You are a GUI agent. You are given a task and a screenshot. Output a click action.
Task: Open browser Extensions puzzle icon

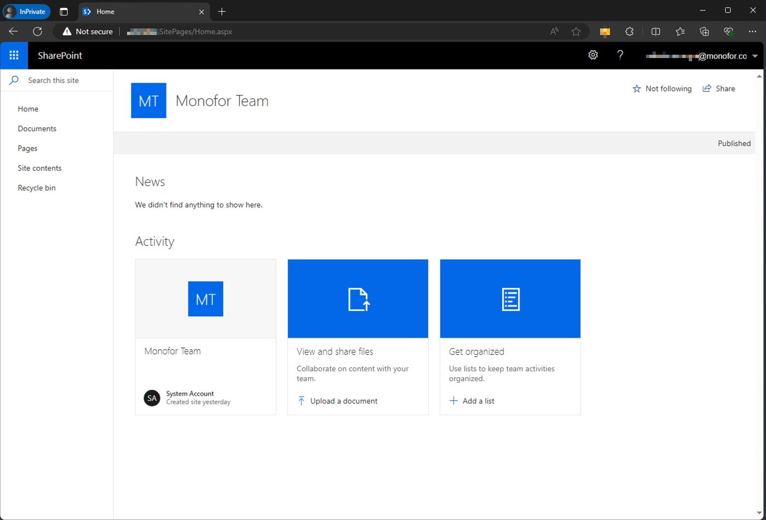[629, 32]
